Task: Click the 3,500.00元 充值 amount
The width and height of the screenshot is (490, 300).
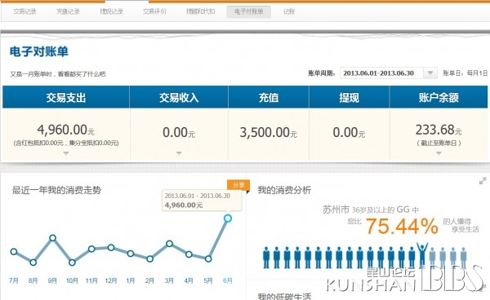Action: (x=268, y=133)
